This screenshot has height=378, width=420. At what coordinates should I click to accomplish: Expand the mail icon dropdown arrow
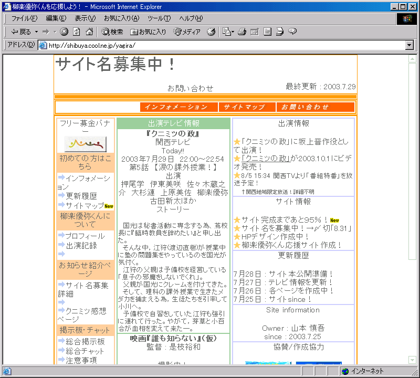point(233,32)
